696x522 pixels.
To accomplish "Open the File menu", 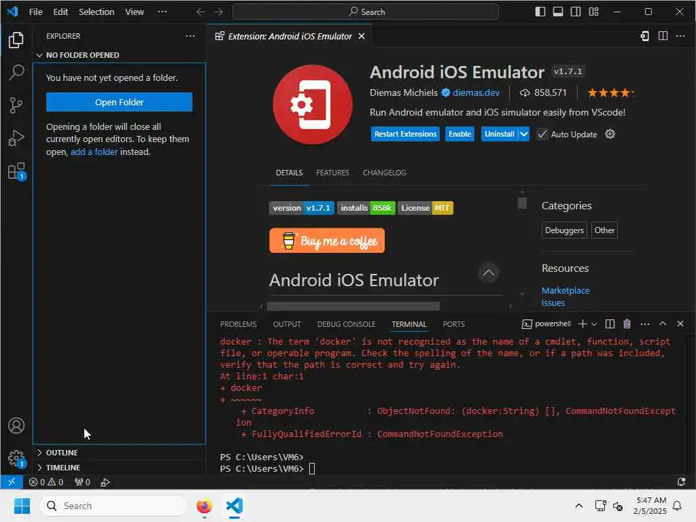I will coord(35,12).
